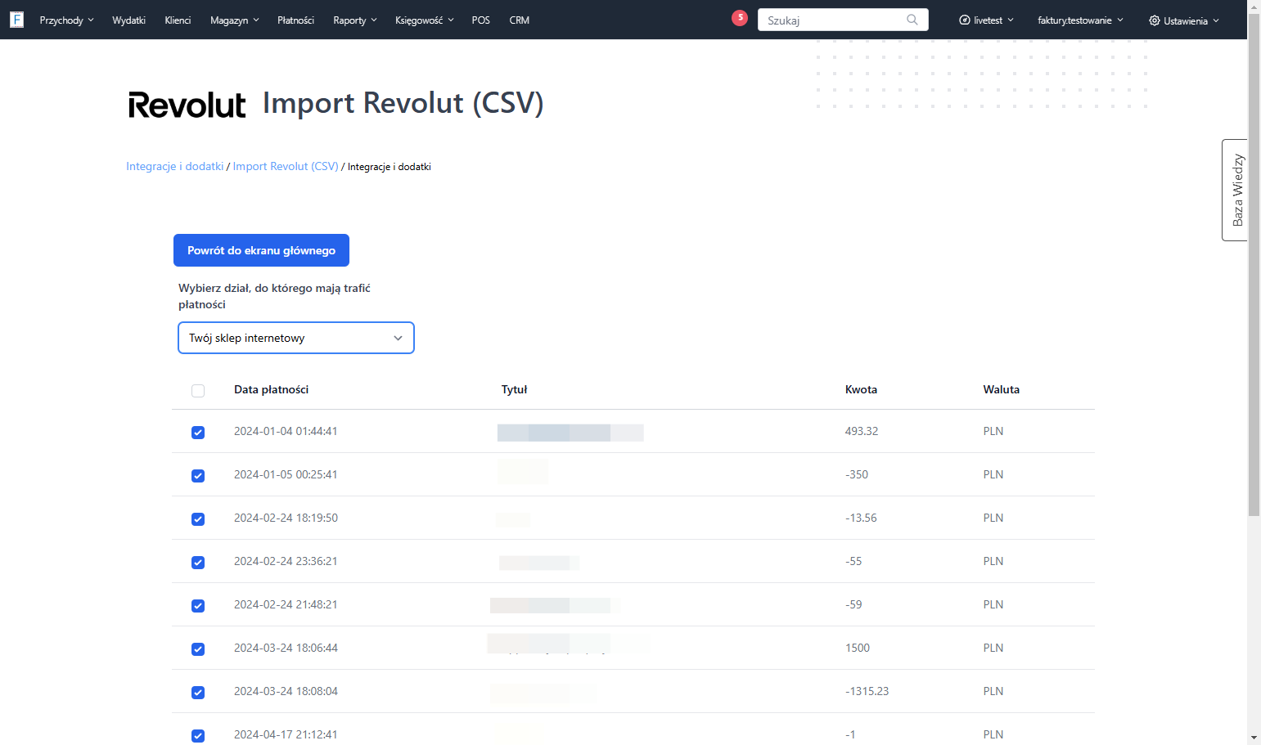The image size is (1261, 745).
Task: Open the Baza Wiedzy side tab
Action: 1235,190
